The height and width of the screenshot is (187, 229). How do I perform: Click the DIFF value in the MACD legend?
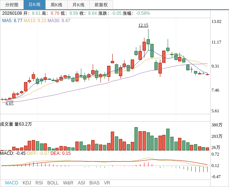tap(38, 153)
